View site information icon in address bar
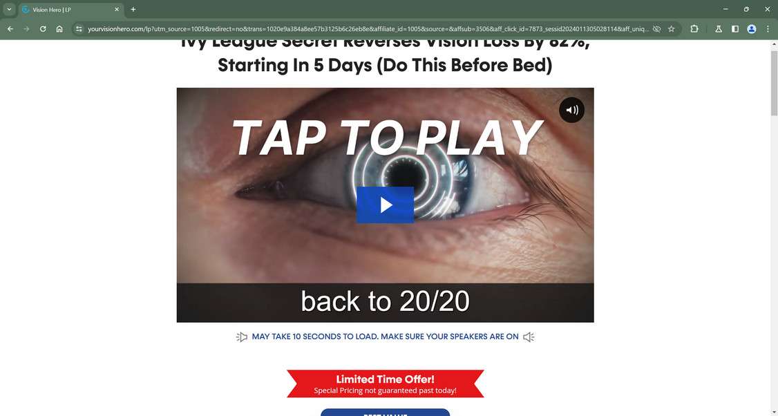Viewport: 778px width, 416px height. tap(79, 29)
